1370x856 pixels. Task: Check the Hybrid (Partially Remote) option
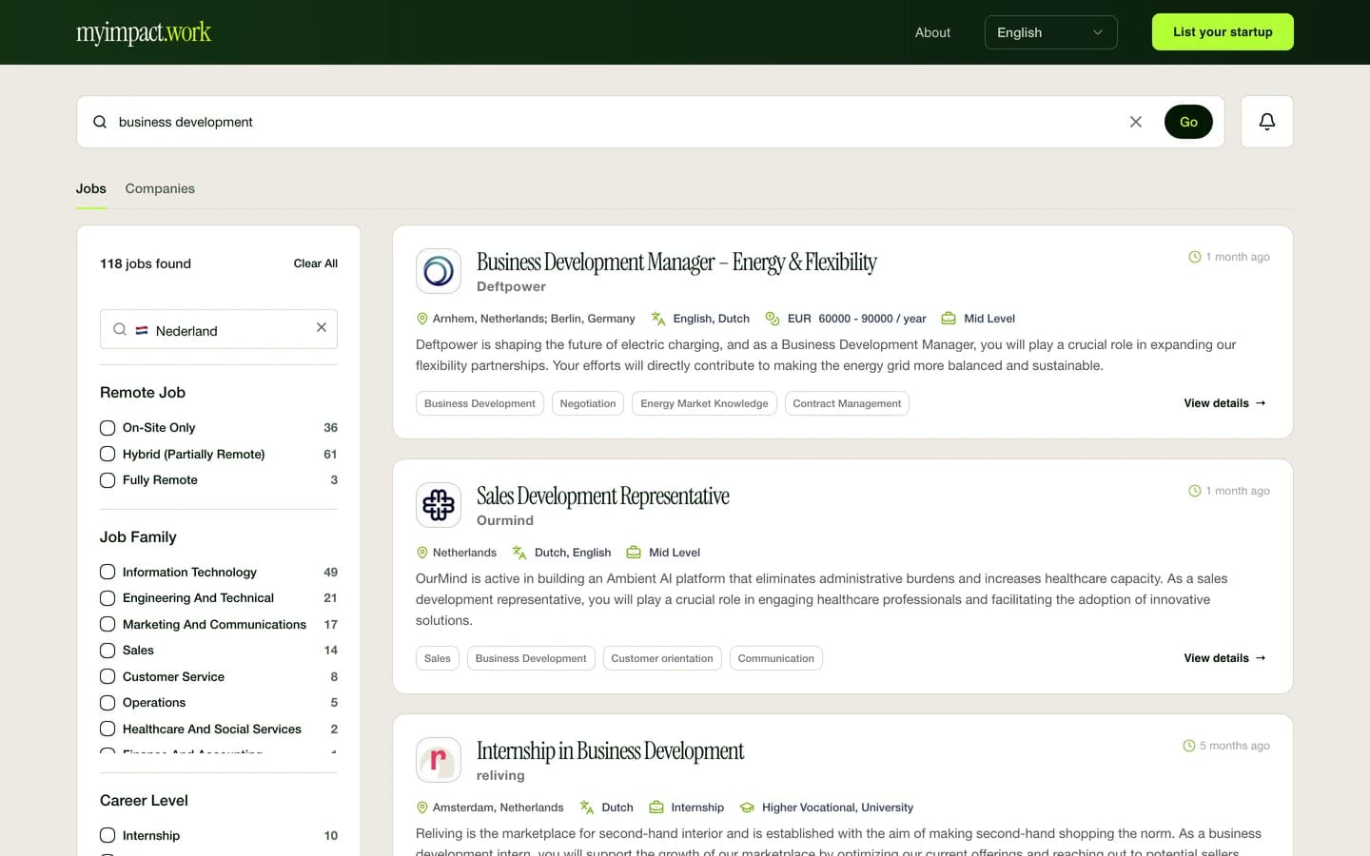(x=108, y=455)
